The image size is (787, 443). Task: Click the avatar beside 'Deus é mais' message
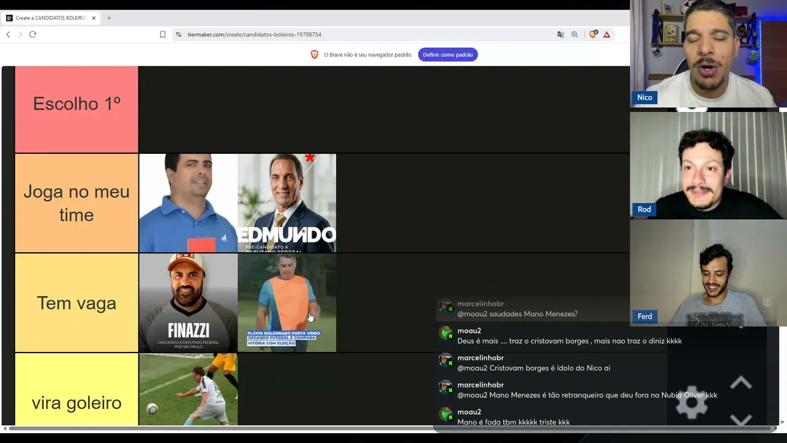point(446,333)
